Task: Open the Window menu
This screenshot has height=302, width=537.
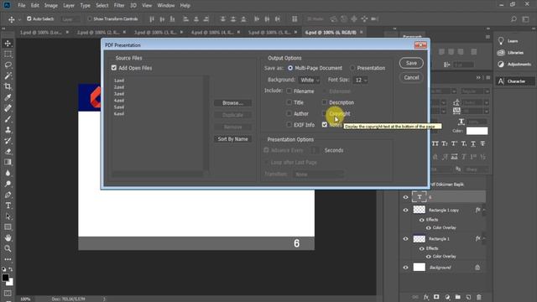Action: pyautogui.click(x=166, y=6)
